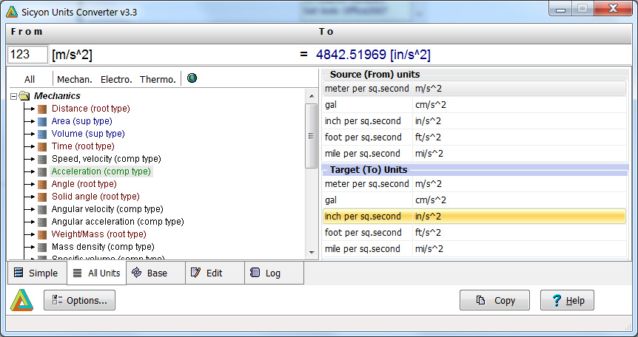
Task: Select Mass density (comp type)
Action: pyautogui.click(x=103, y=247)
